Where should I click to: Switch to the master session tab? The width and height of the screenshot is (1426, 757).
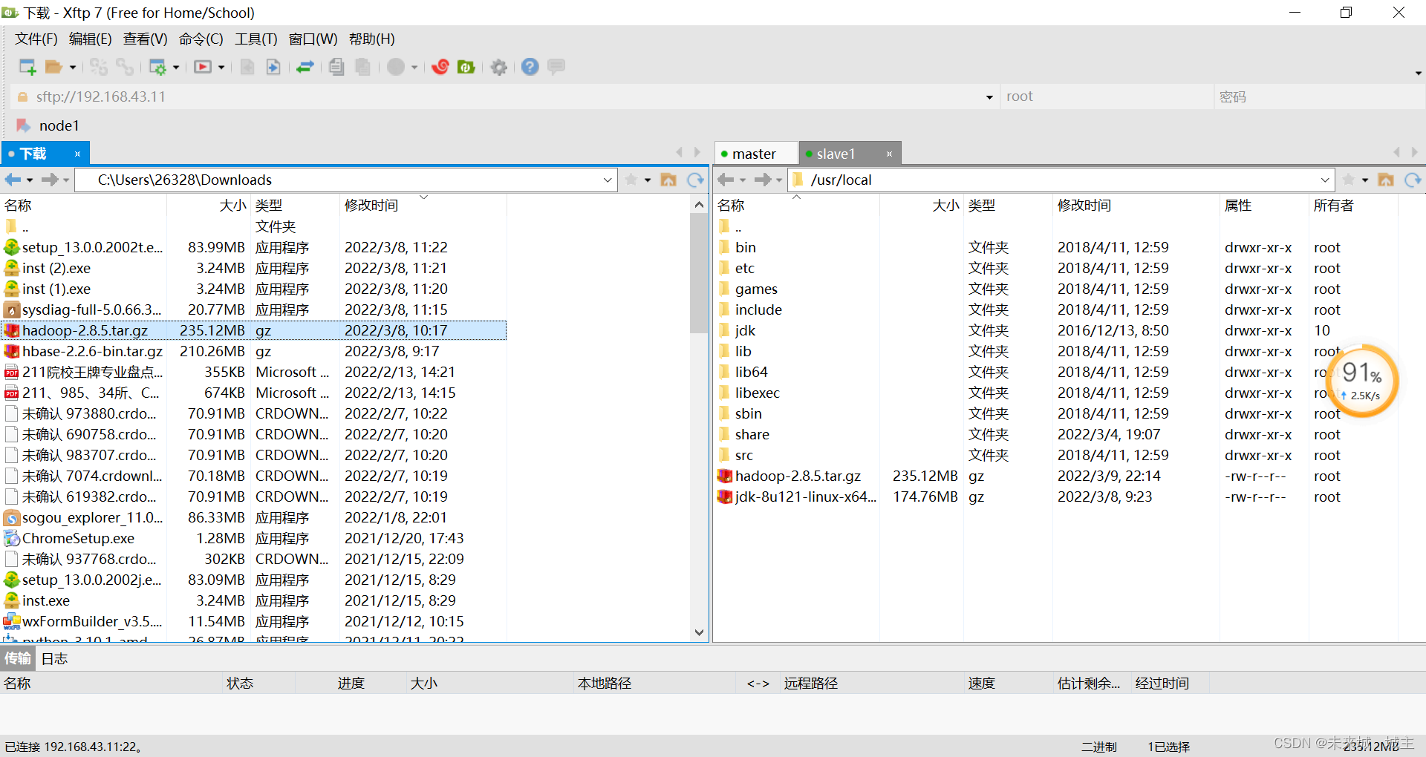click(x=755, y=154)
